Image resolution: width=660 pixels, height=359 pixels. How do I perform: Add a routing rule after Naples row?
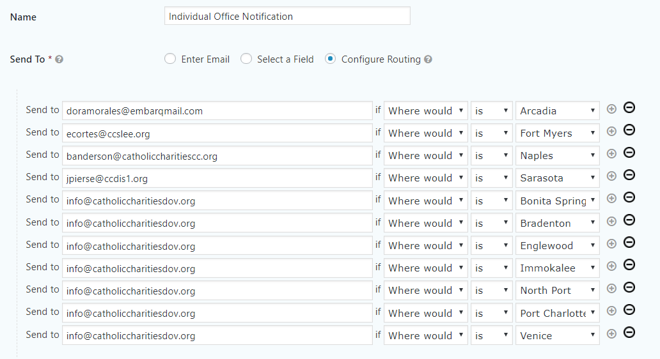611,154
